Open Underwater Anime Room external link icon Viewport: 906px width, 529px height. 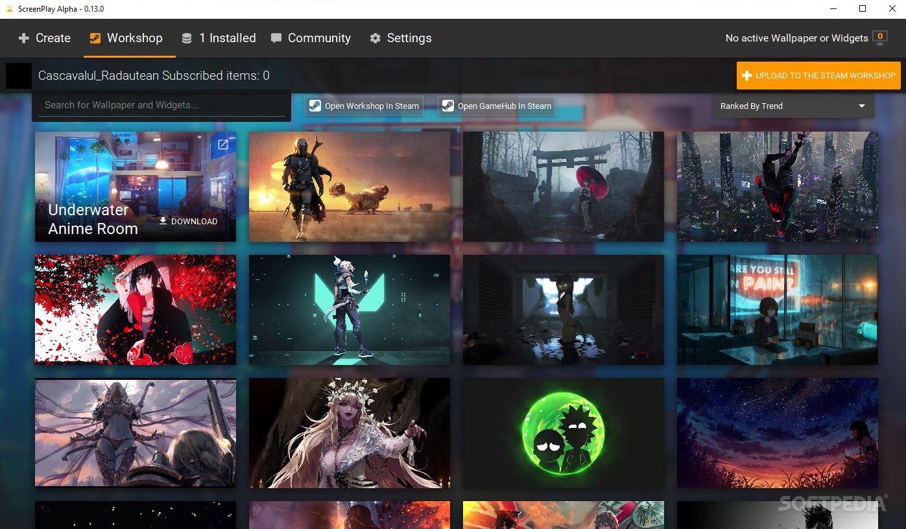[x=223, y=145]
